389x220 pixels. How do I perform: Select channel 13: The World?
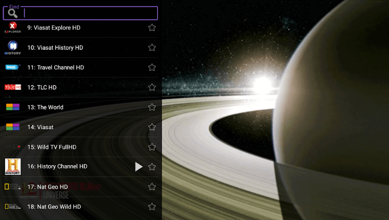[45, 107]
